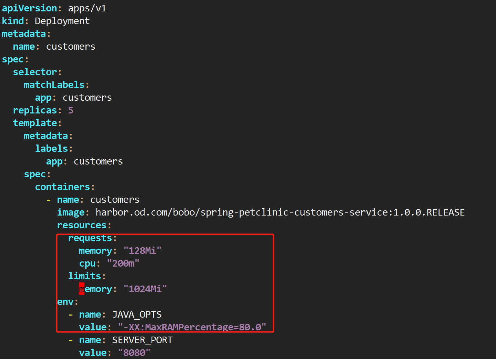Click the replicas value 5

[x=71, y=110]
